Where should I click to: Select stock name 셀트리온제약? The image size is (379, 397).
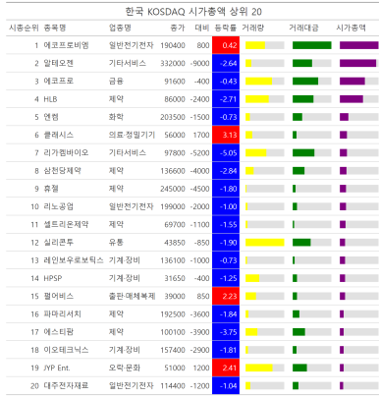(66, 224)
